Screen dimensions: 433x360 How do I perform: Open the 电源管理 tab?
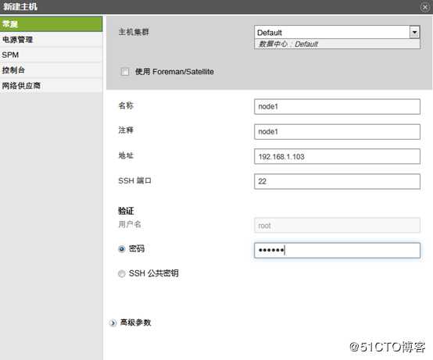pos(51,40)
